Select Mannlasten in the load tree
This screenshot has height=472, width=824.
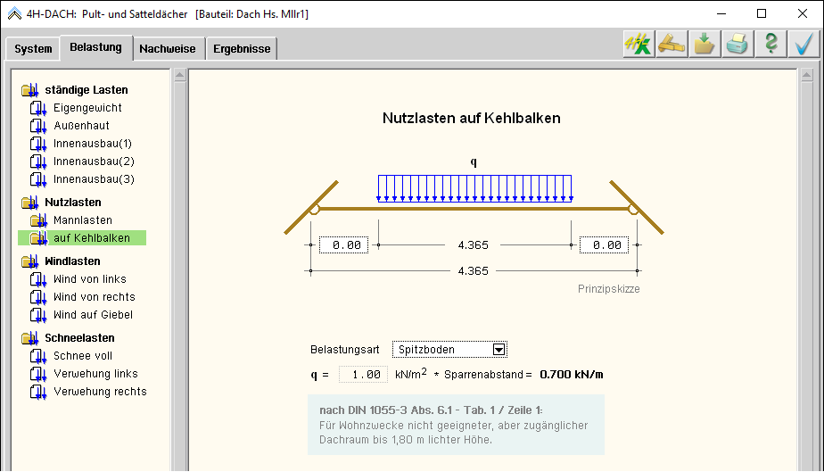coord(82,220)
